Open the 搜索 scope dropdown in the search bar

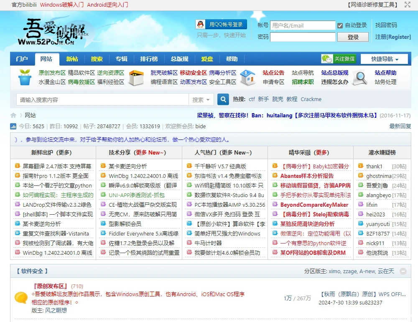click(201, 99)
